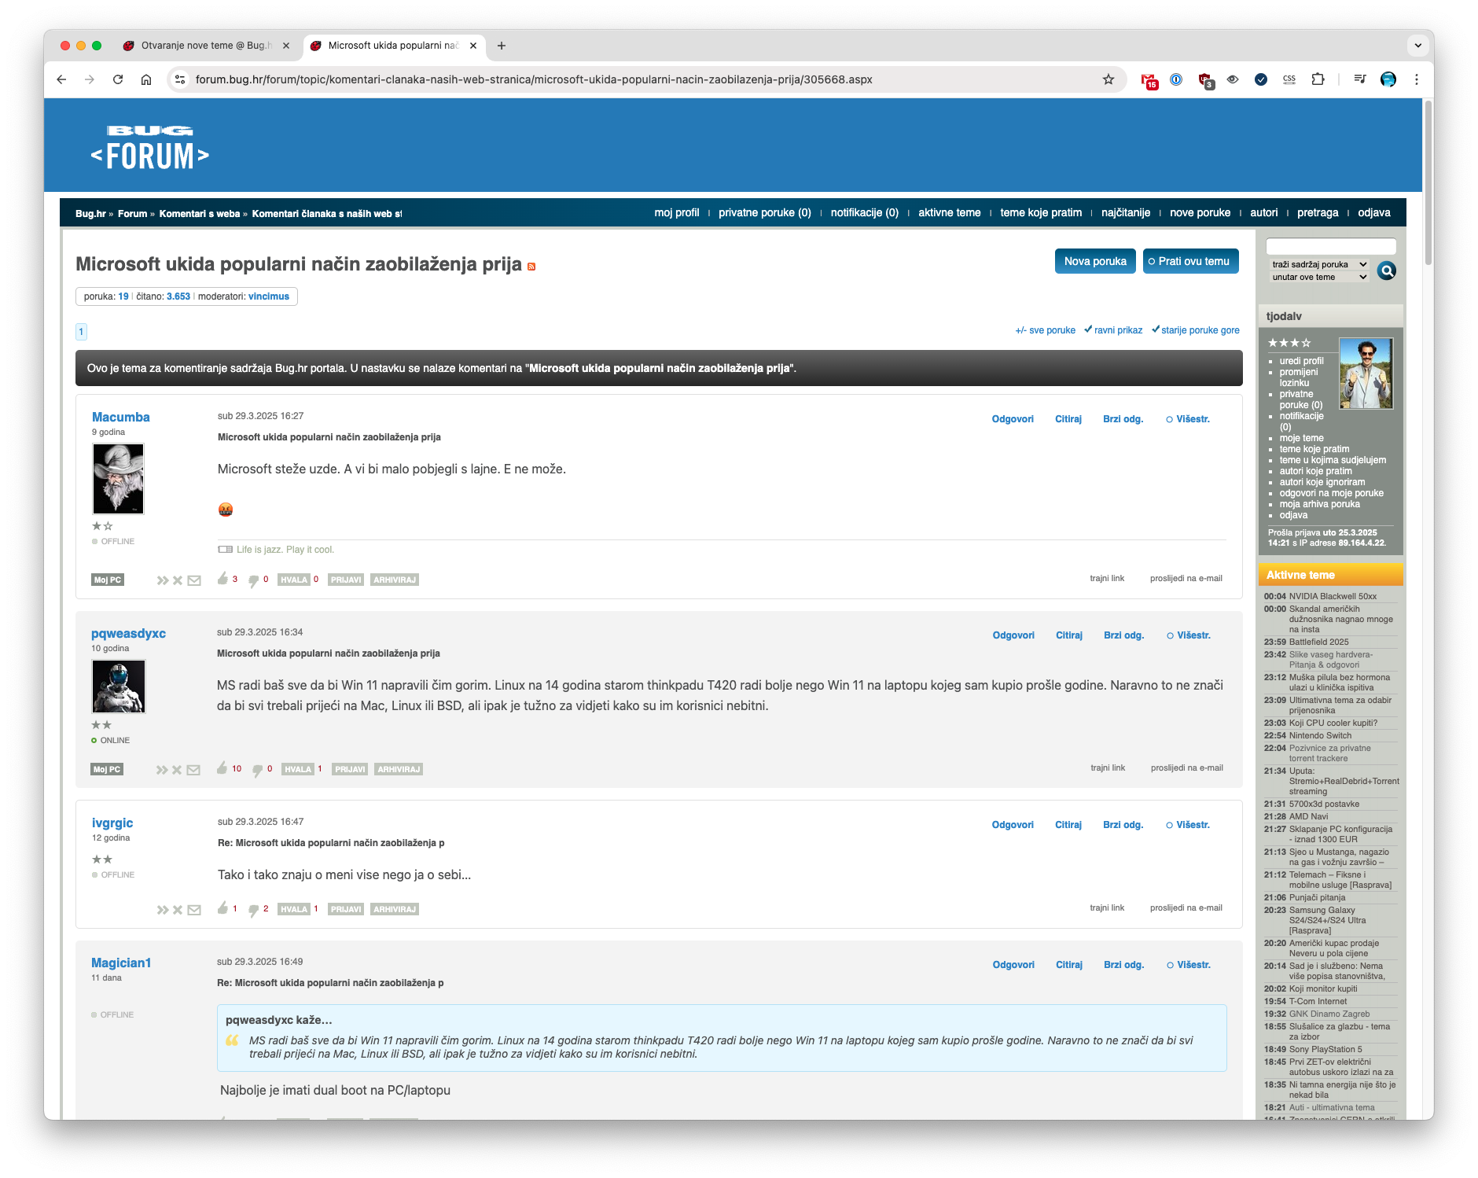
Task: Open new browser tab with plus button
Action: coord(502,46)
